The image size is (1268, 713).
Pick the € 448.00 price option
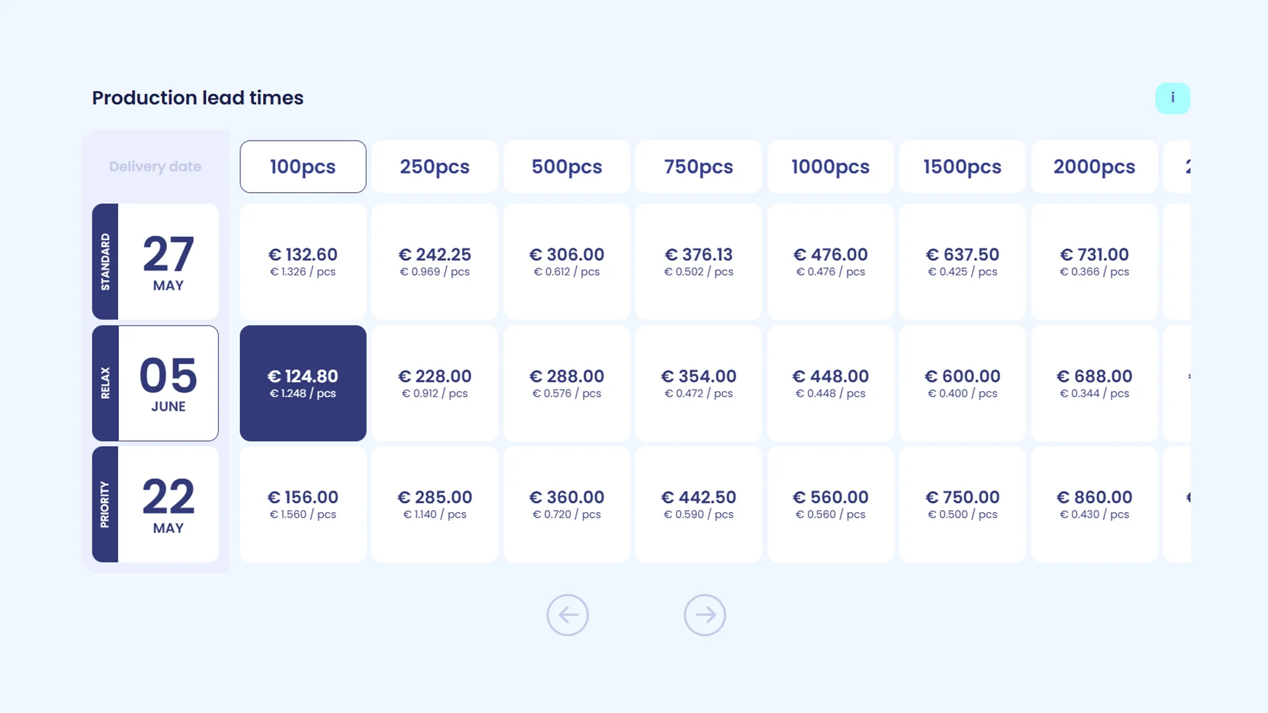[x=831, y=383]
